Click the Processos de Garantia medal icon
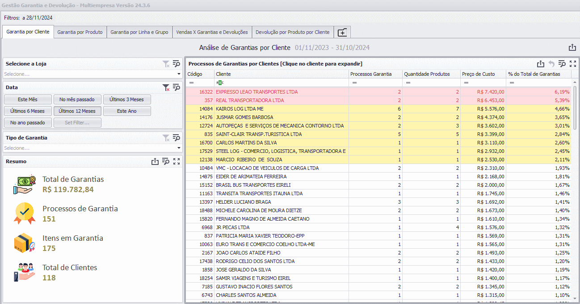 (x=24, y=213)
